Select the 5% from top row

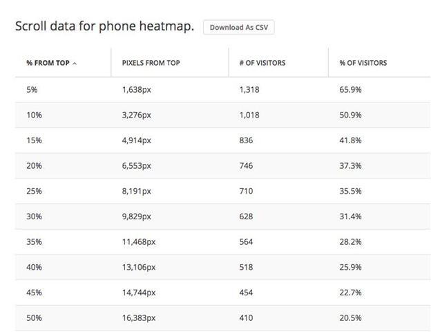[x=222, y=90]
